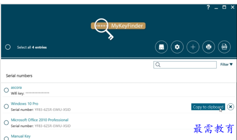The height and width of the screenshot is (140, 237).
Task: Click the ascora Wifi key masked value
Action: pyautogui.click(x=37, y=93)
